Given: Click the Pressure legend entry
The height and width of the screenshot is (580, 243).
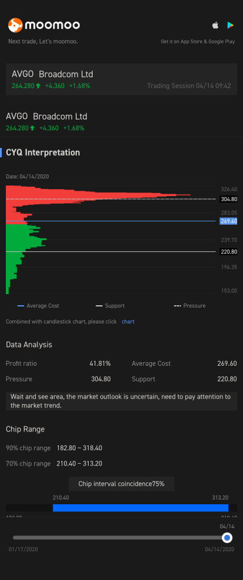Looking at the screenshot, I should pyautogui.click(x=190, y=306).
